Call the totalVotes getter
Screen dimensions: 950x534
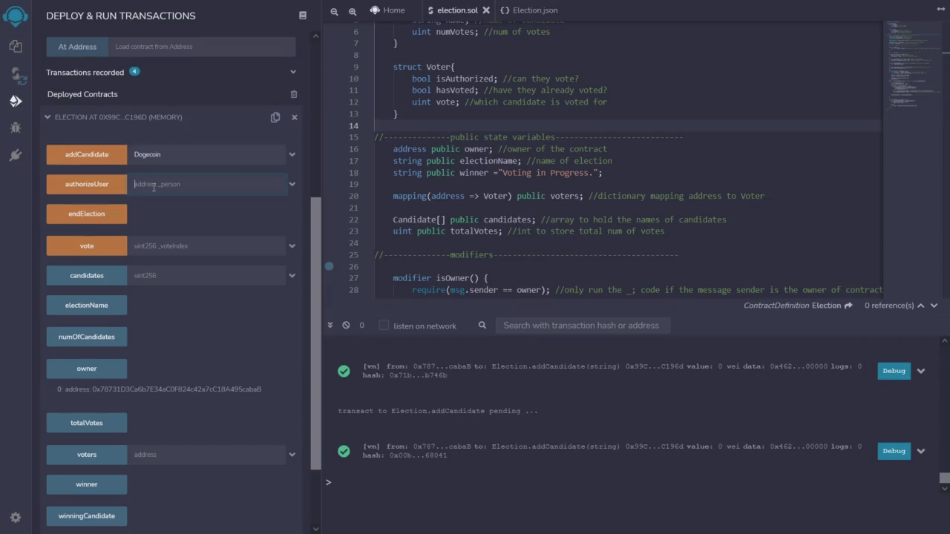click(87, 423)
